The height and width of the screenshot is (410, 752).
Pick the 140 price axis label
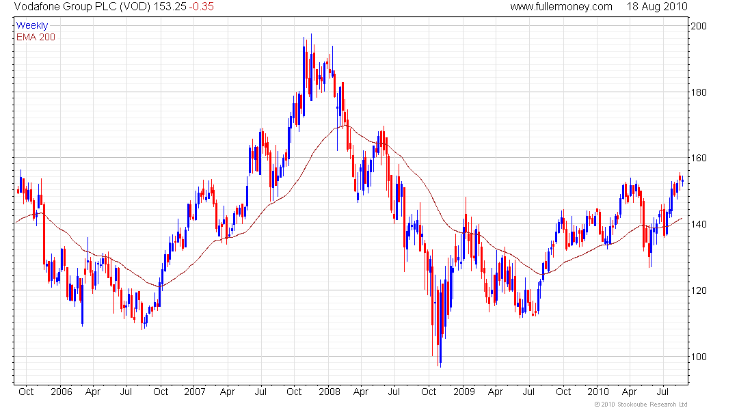tap(699, 225)
